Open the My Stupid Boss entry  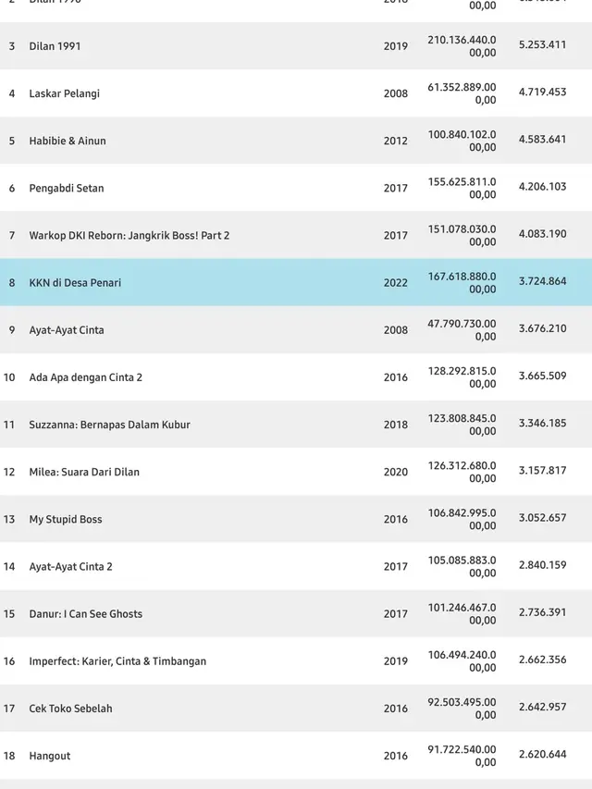coord(66,519)
